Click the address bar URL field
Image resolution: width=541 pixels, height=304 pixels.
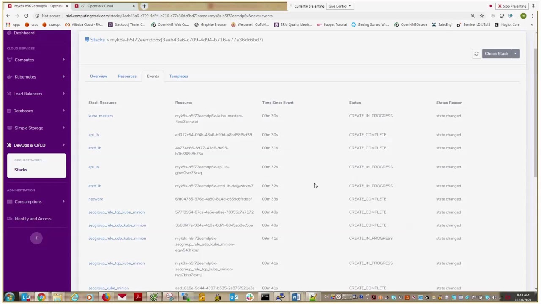click(254, 16)
